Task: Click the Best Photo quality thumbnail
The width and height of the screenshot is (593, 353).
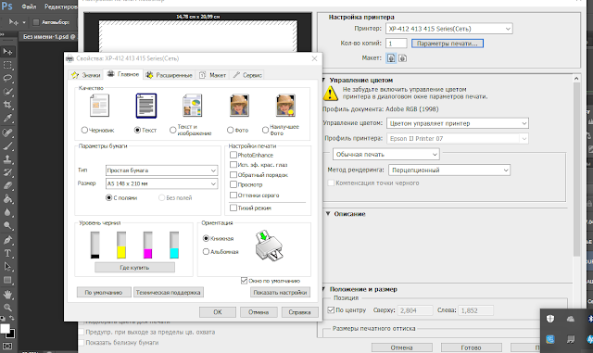Action: pyautogui.click(x=286, y=106)
